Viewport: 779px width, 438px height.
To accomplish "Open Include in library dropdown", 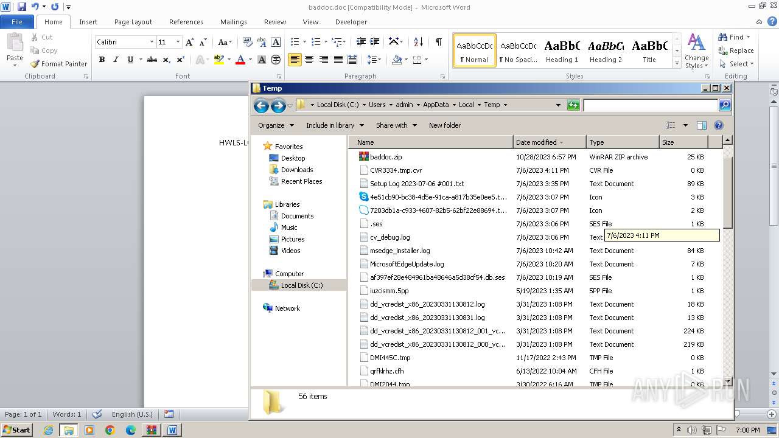I will point(335,125).
